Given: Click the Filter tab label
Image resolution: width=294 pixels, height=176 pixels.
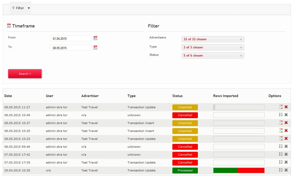Looking at the screenshot, I should [x=20, y=8].
